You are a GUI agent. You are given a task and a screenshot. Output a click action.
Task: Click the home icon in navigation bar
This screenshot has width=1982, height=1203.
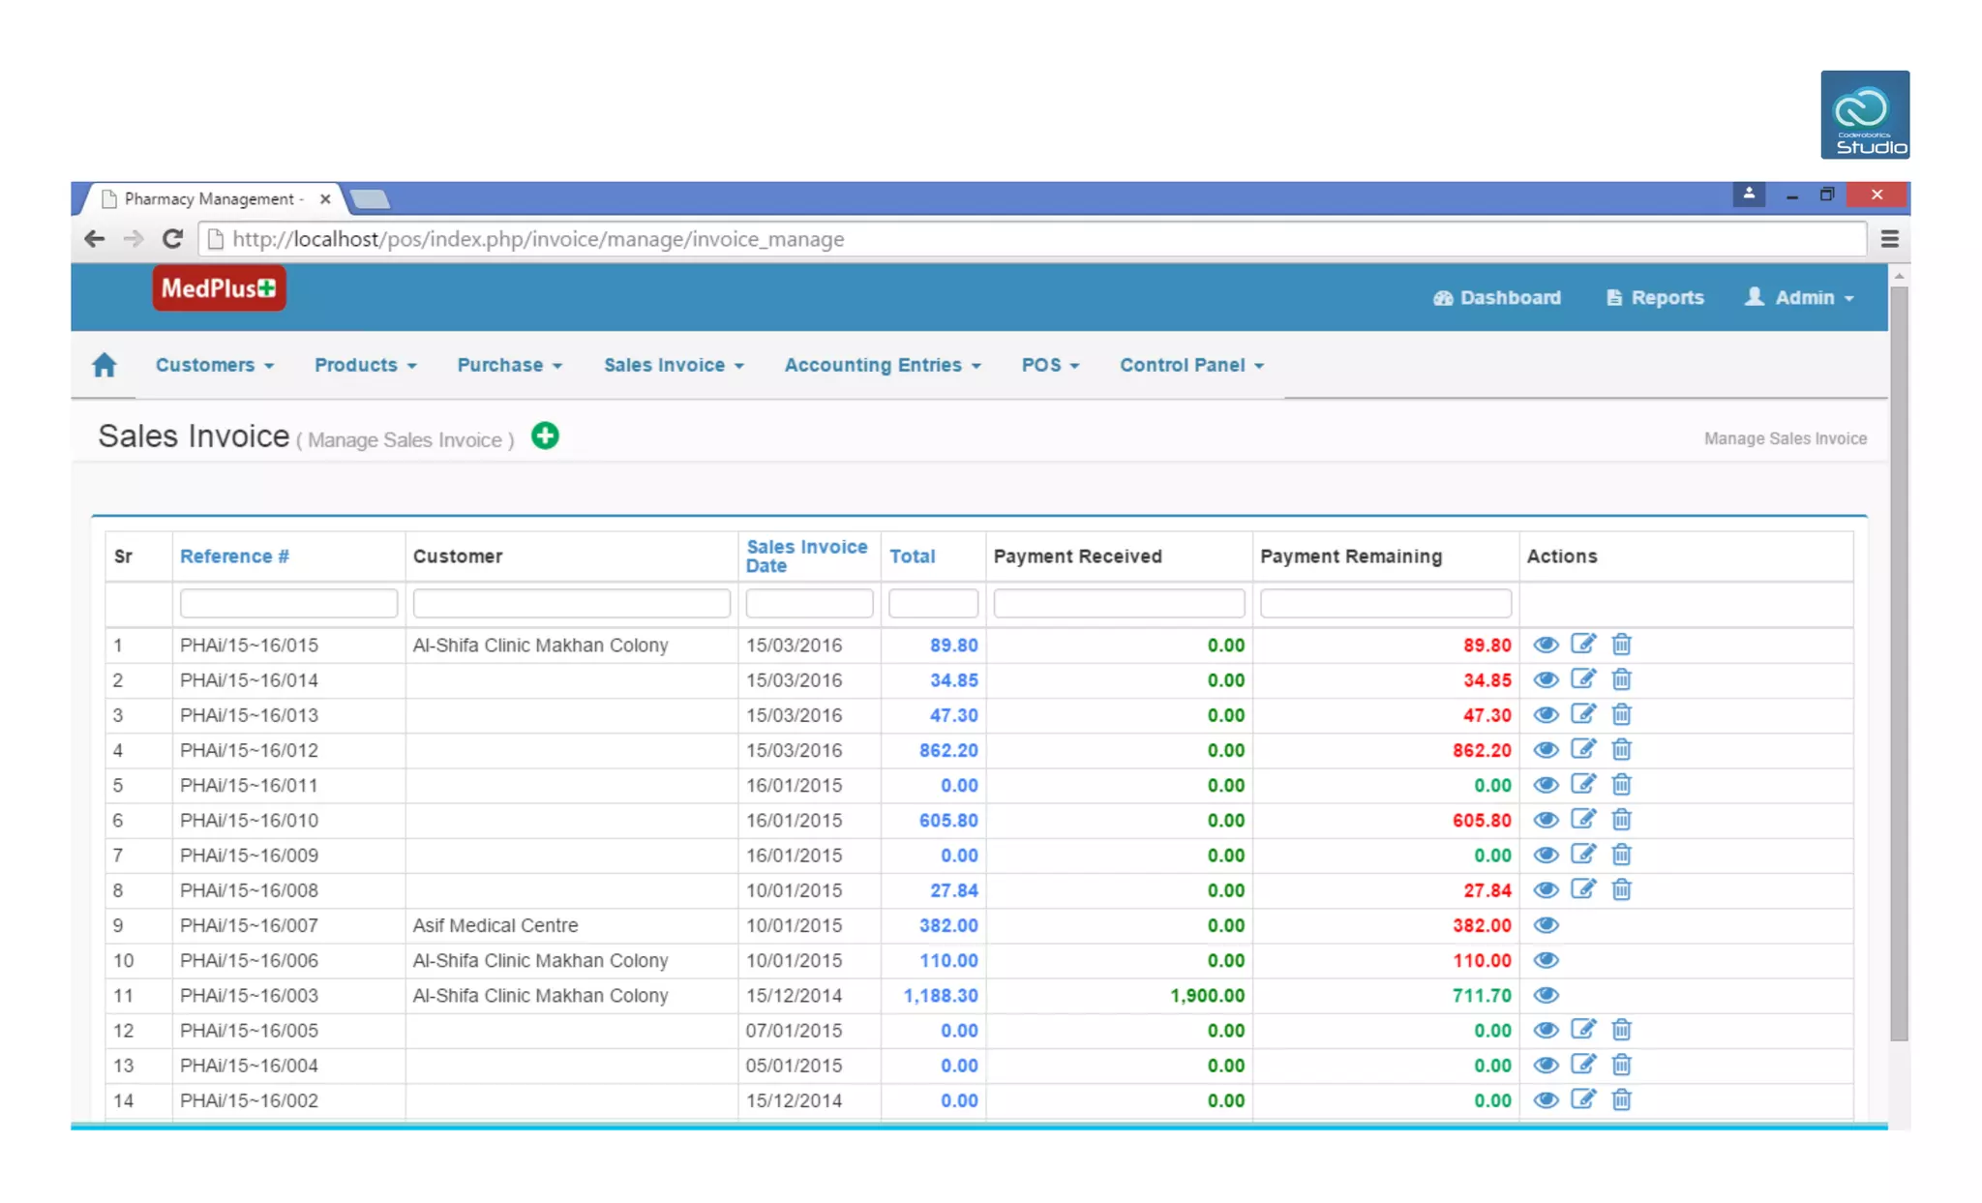click(105, 365)
